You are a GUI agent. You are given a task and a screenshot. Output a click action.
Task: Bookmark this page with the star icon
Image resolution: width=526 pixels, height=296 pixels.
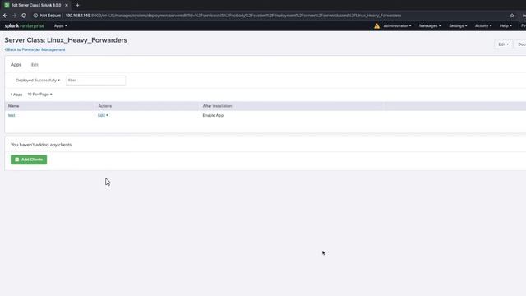tap(512, 16)
